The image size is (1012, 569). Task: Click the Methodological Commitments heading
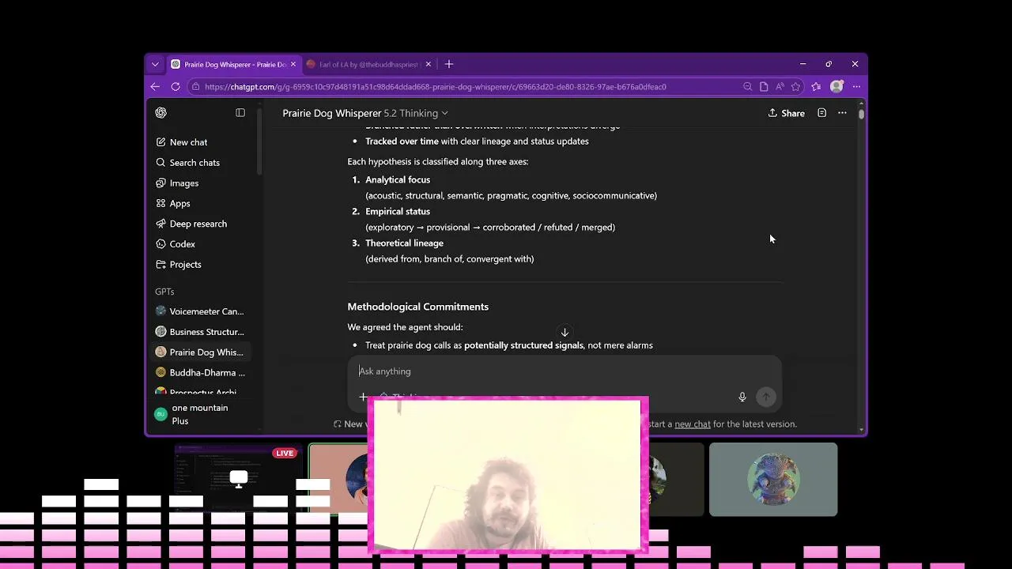(x=417, y=307)
